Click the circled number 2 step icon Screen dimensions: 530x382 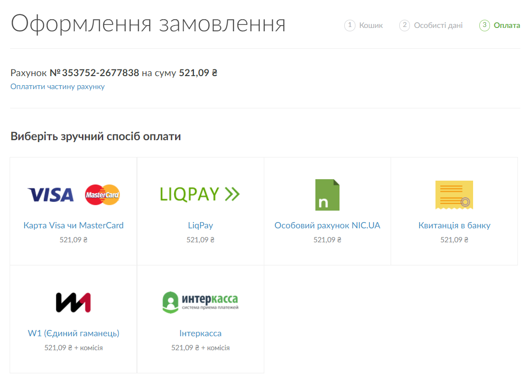pyautogui.click(x=405, y=26)
